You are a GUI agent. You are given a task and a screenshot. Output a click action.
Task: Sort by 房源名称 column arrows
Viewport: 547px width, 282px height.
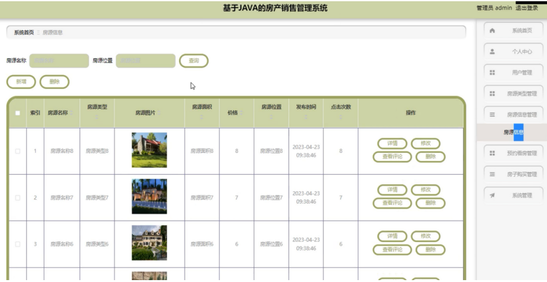[x=71, y=113]
